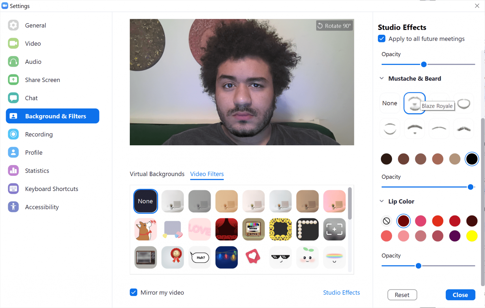Apply the holiday string lights filter
Screen dimensions: 485x308
(x=226, y=257)
